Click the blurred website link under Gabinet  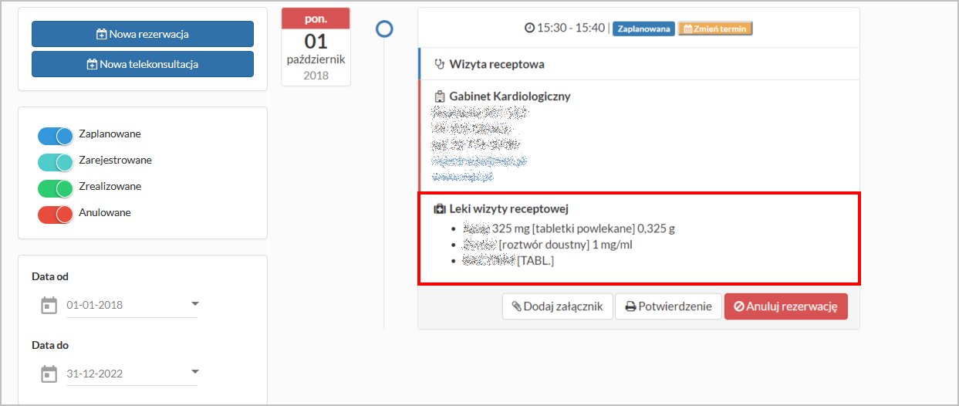(x=463, y=177)
